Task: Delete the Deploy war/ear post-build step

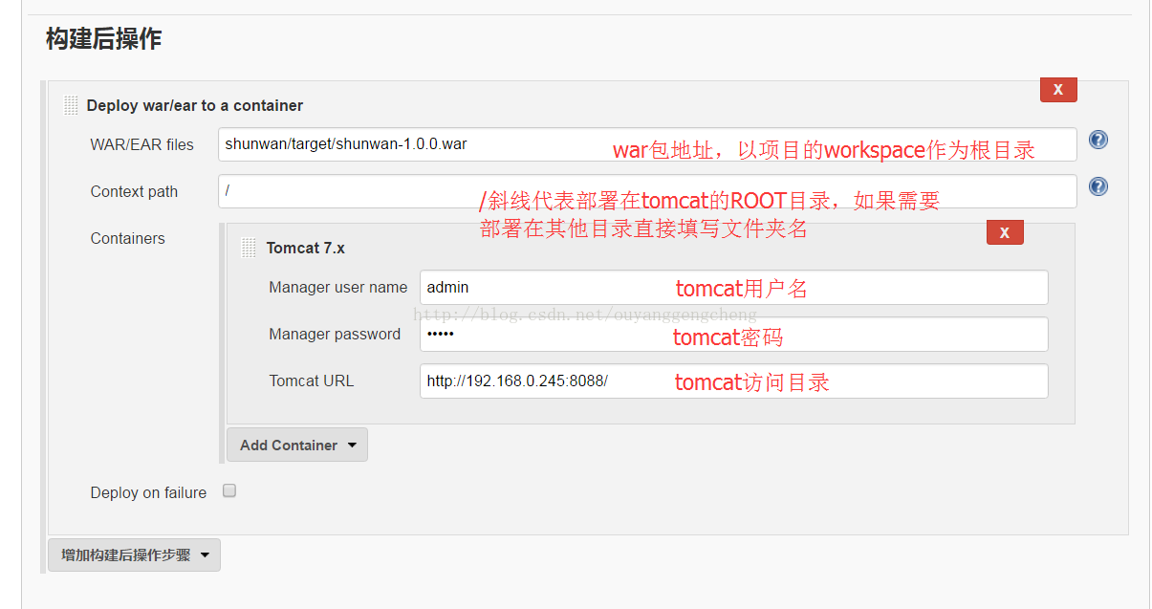Action: click(1058, 89)
